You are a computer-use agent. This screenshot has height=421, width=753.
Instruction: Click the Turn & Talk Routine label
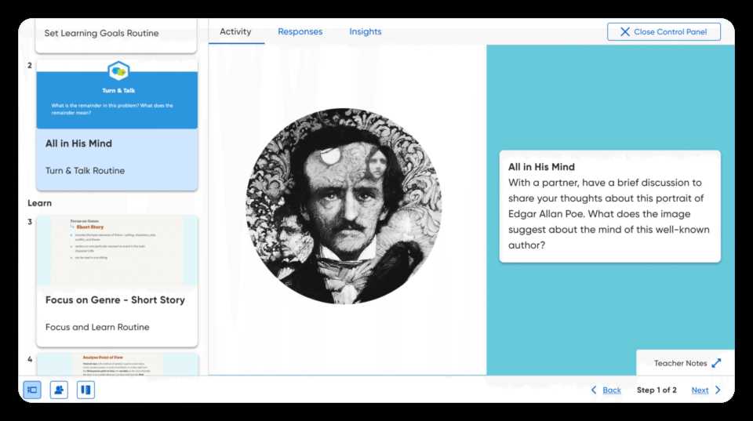(x=85, y=170)
